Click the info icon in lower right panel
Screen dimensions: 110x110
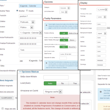(101, 92)
